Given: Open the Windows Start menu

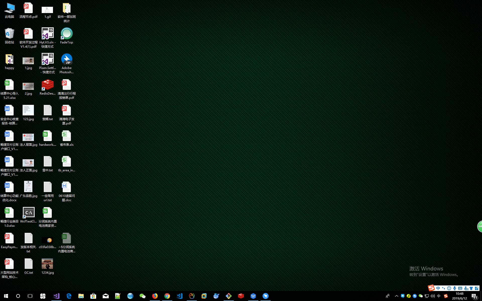Looking at the screenshot, I should coord(6,296).
